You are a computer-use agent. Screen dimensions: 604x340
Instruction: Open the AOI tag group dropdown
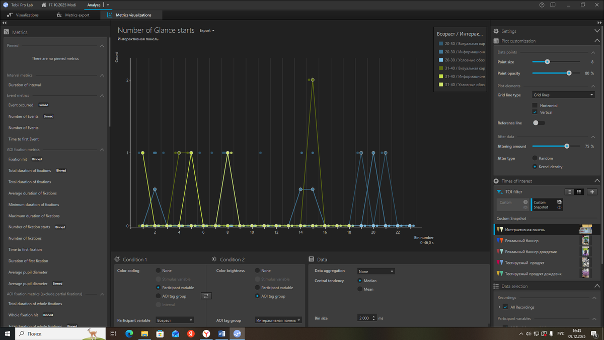(x=278, y=320)
